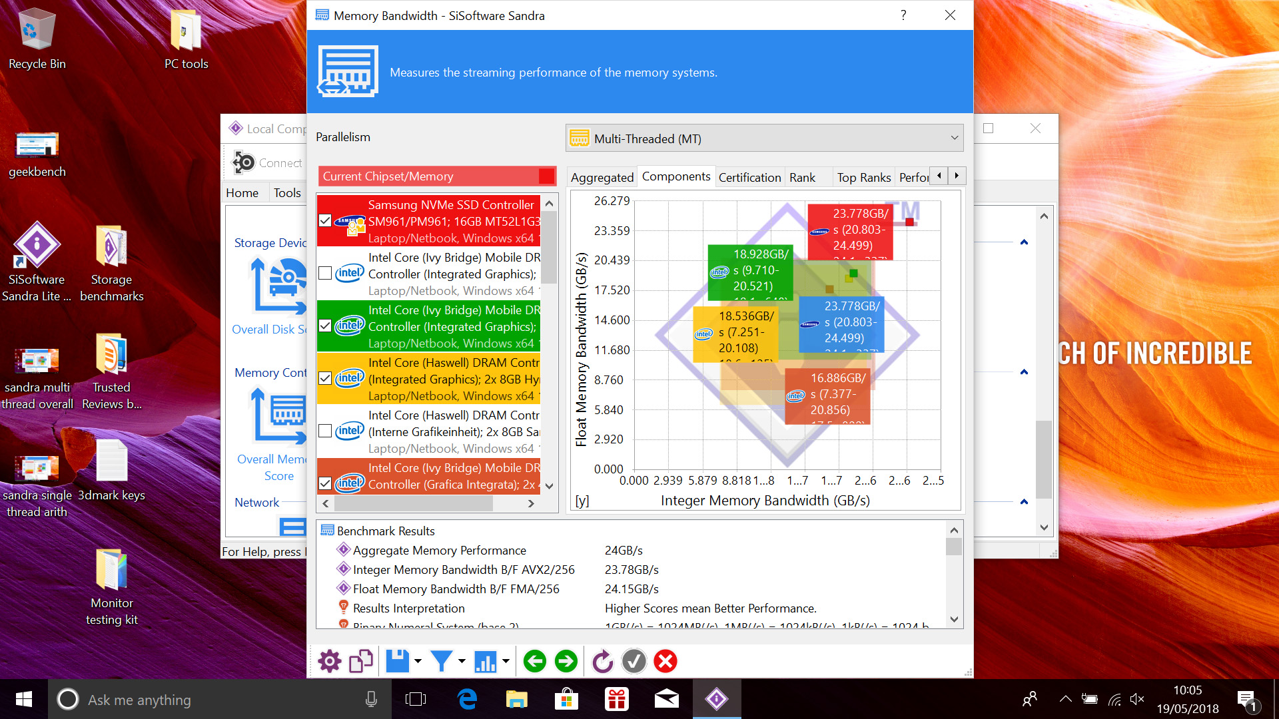Go back with green left arrow
This screenshot has height=719, width=1279.
point(534,661)
